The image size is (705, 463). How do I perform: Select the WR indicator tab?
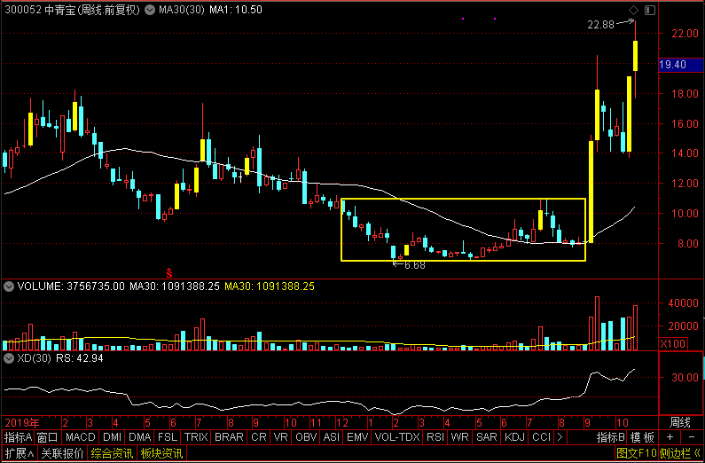459,437
